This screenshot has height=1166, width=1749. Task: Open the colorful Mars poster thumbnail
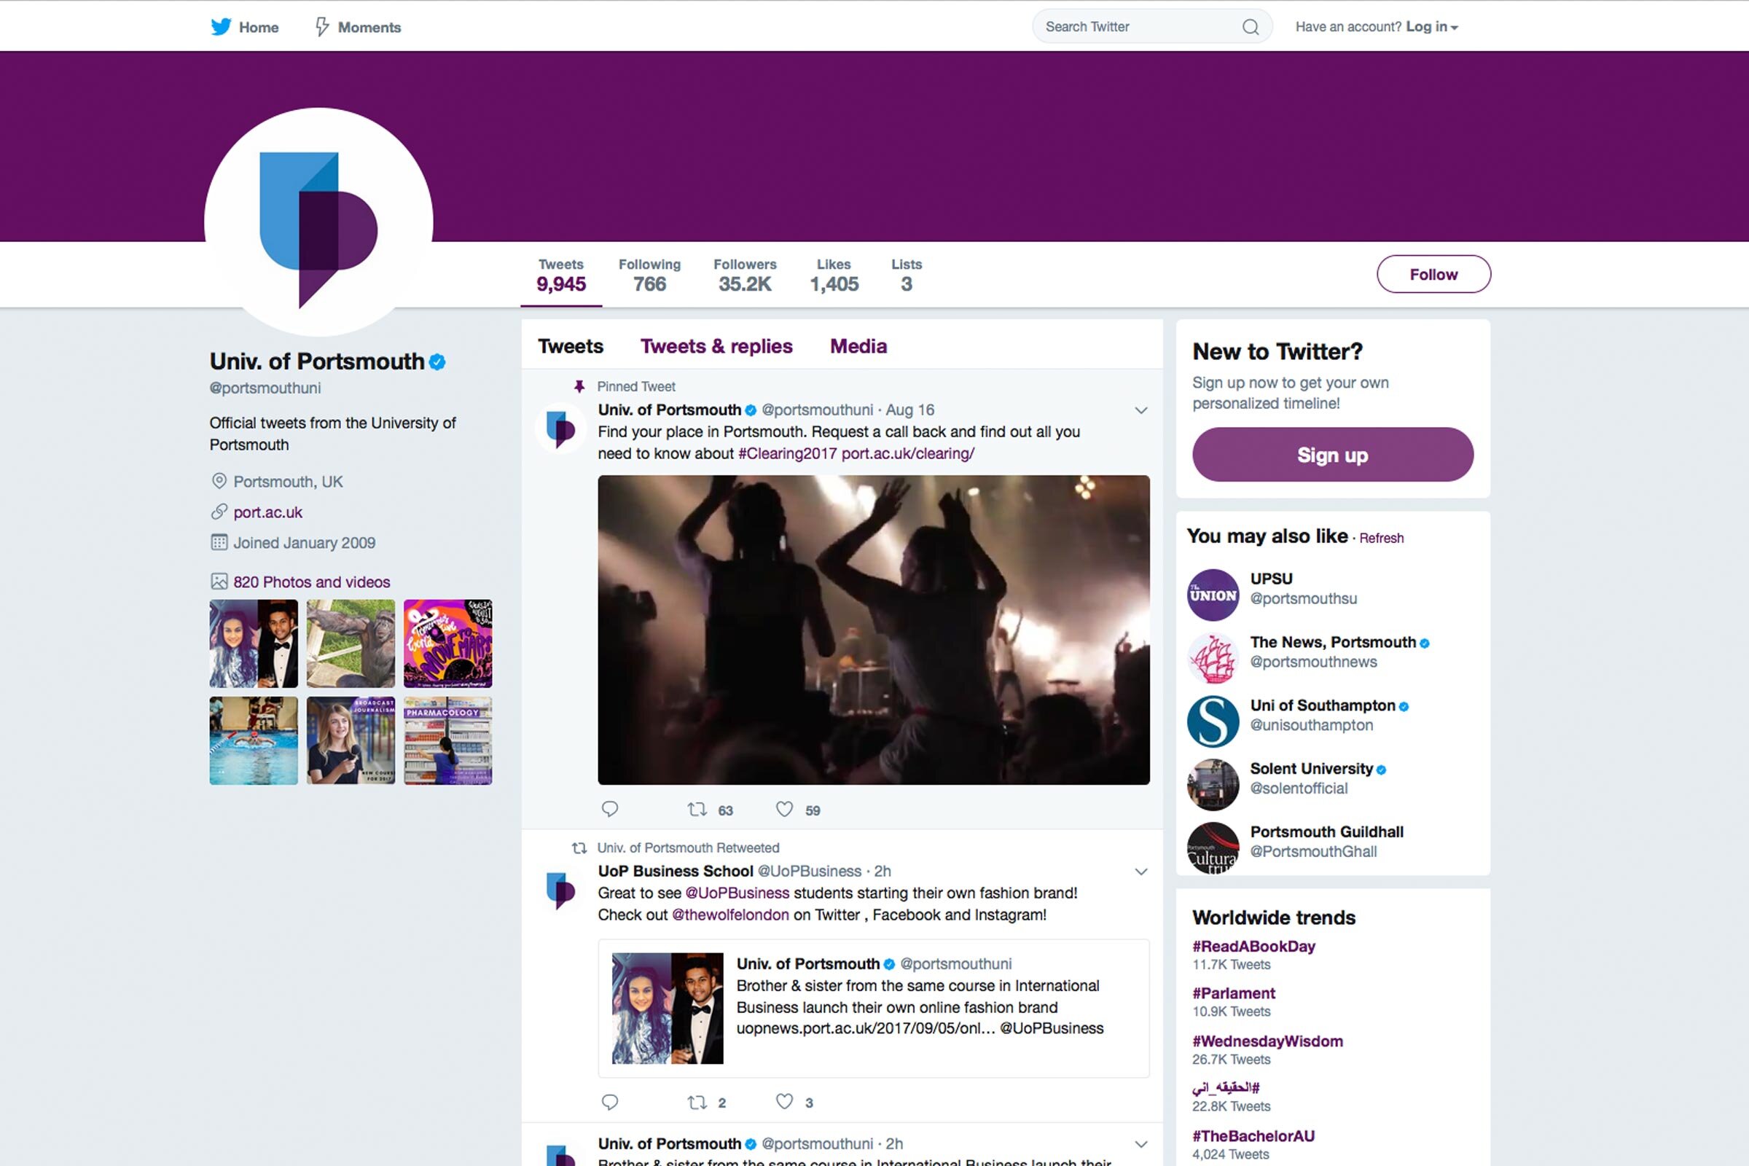point(447,643)
